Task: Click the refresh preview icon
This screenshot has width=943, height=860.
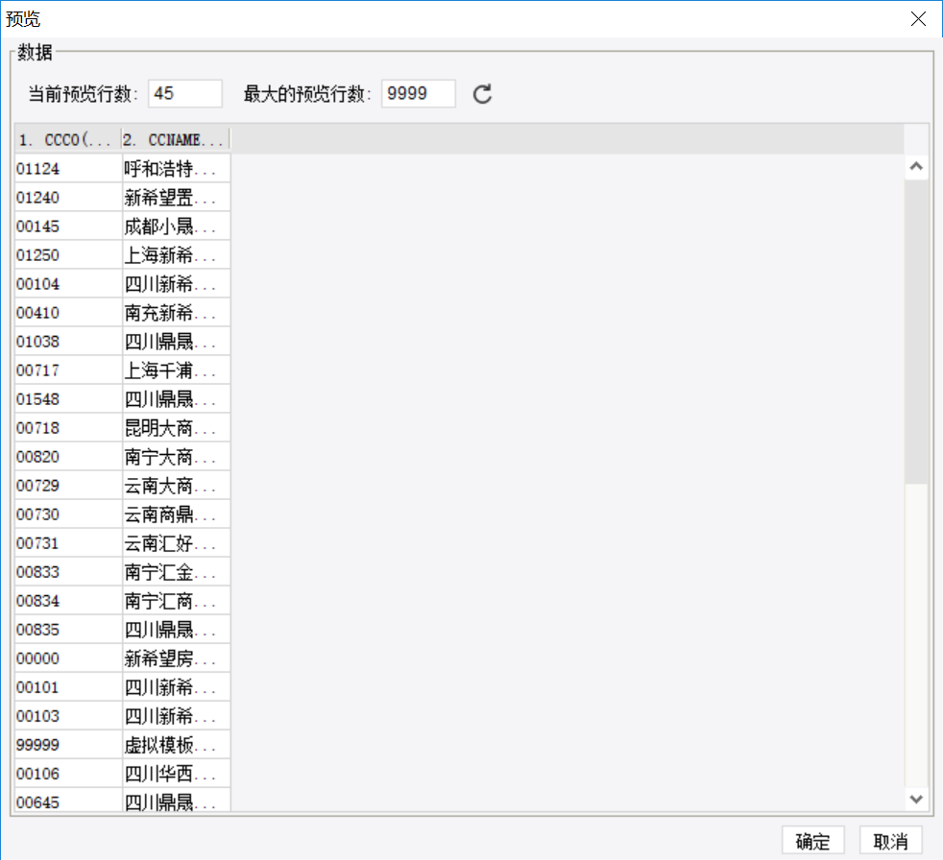Action: (482, 94)
